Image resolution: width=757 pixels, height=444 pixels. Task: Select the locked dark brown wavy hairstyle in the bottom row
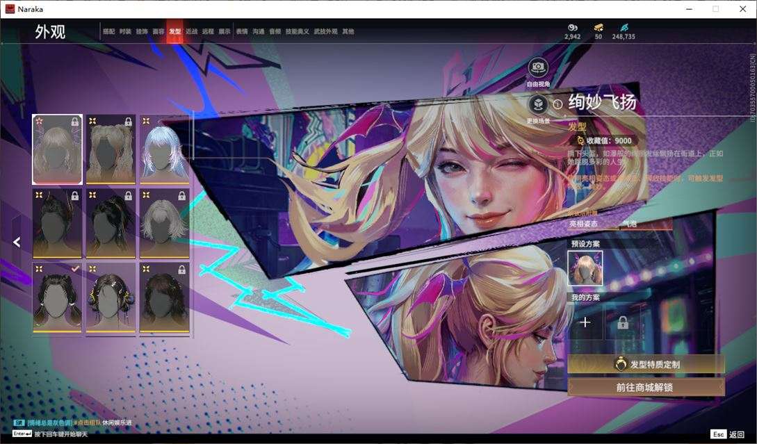click(164, 298)
